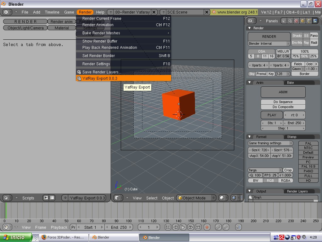Toggle the EnvMa render option
Viewport: 322px width, 242px height.
point(297,43)
